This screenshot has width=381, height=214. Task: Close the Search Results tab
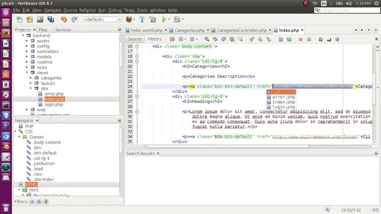tap(158, 153)
